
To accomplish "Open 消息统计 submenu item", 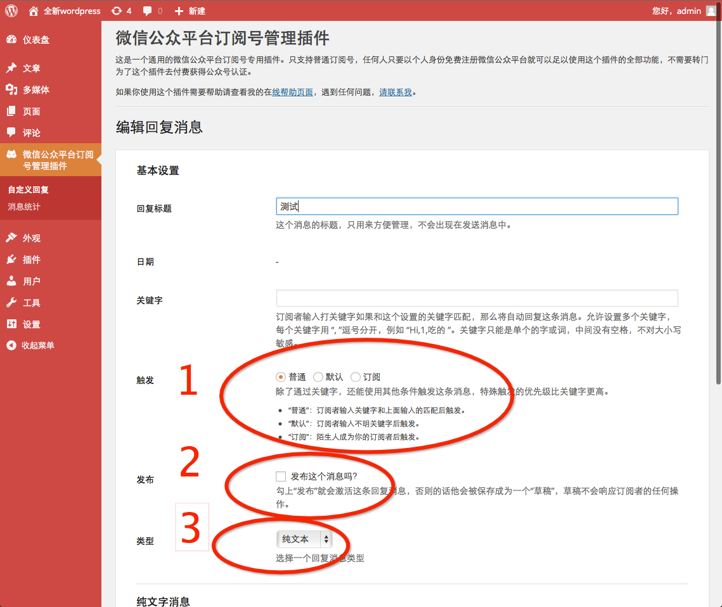I will tap(24, 207).
